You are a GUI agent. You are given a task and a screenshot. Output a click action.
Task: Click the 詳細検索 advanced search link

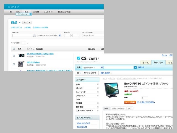coord(141,67)
